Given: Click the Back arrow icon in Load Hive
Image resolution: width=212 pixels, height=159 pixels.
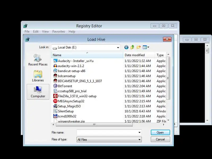Looking at the screenshot, I should click(126, 47).
